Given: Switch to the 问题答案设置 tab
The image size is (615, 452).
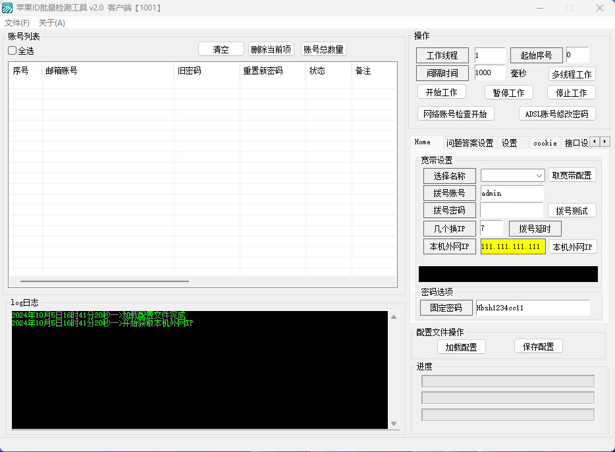Looking at the screenshot, I should (469, 143).
